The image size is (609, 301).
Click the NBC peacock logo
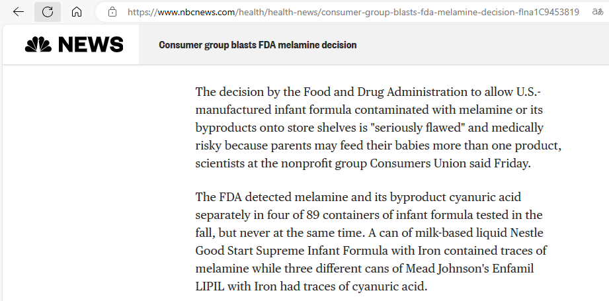click(x=39, y=45)
